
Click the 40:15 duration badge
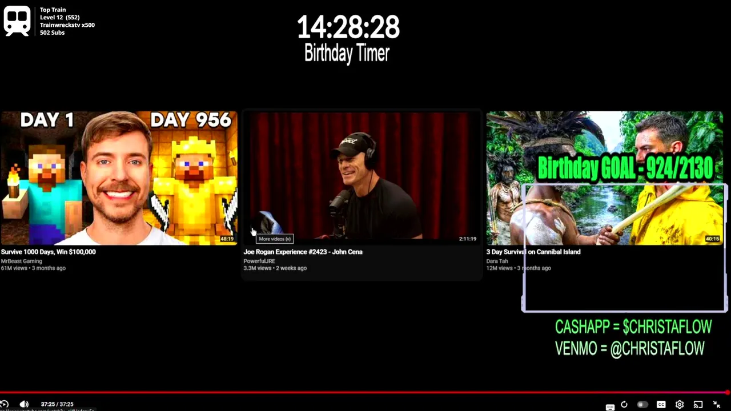click(x=712, y=239)
